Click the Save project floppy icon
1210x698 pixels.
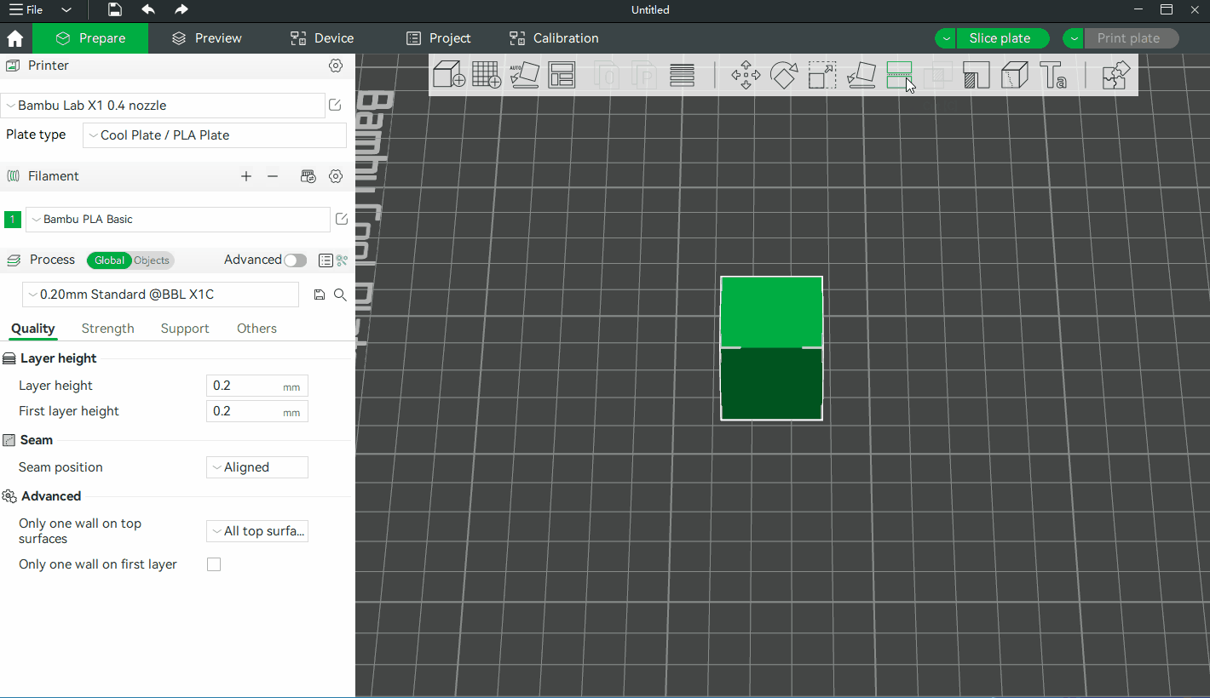[115, 9]
